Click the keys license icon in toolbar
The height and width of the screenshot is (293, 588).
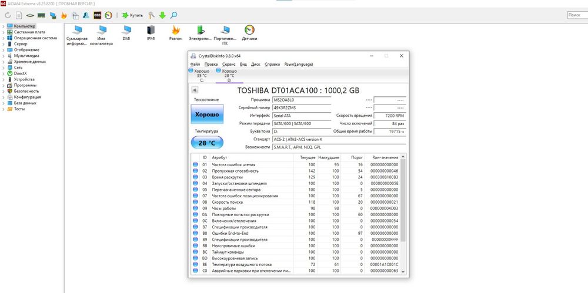point(151,15)
